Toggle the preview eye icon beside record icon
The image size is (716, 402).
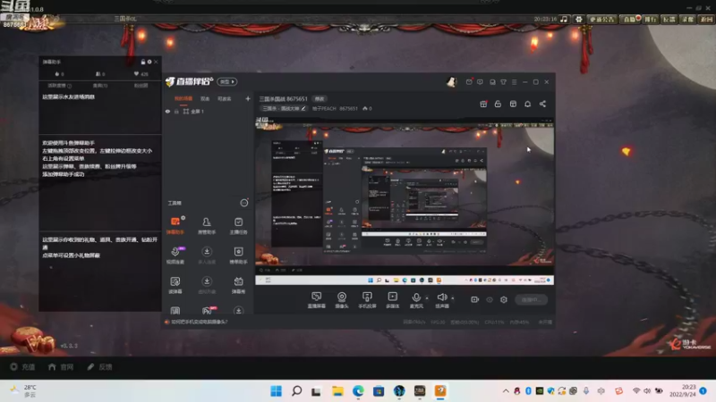[490, 299]
